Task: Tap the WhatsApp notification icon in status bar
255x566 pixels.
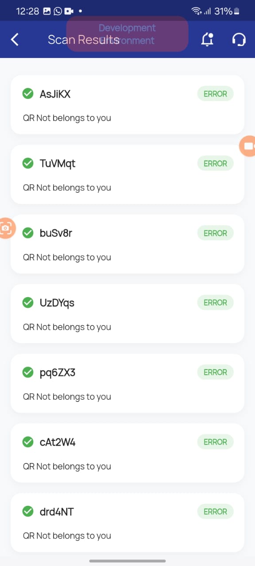Action: (x=58, y=11)
